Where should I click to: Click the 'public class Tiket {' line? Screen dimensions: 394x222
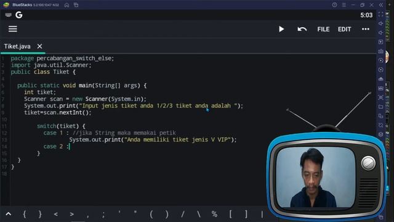[43, 72]
